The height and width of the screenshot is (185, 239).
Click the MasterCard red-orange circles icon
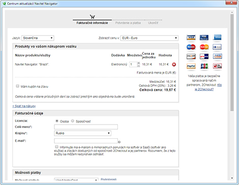pyautogui.click(x=204, y=47)
